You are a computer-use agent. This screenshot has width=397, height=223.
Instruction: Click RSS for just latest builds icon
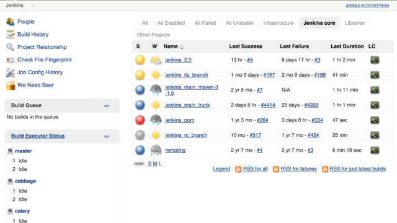pyautogui.click(x=325, y=169)
